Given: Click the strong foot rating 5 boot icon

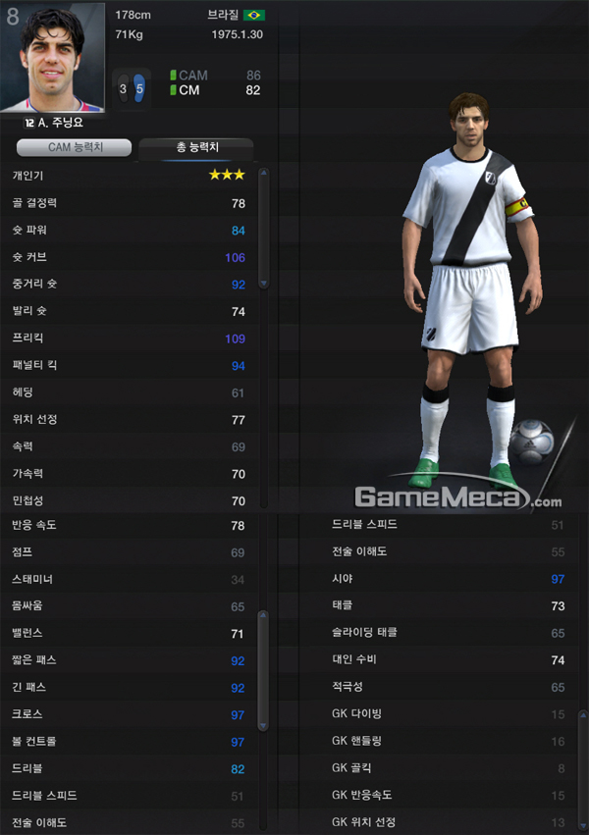Looking at the screenshot, I should click(x=139, y=88).
